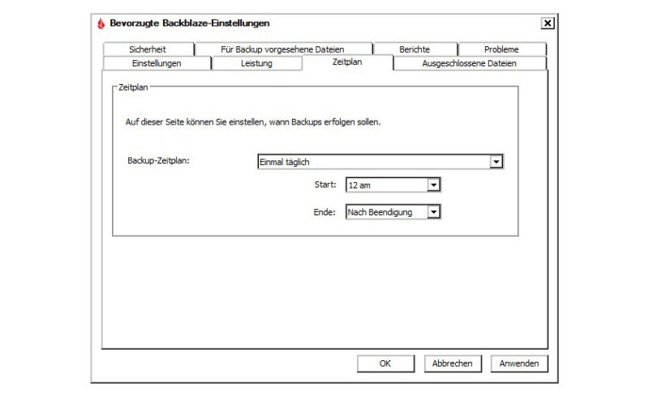Switch to the Berichte tab
649x395 pixels.
[415, 49]
